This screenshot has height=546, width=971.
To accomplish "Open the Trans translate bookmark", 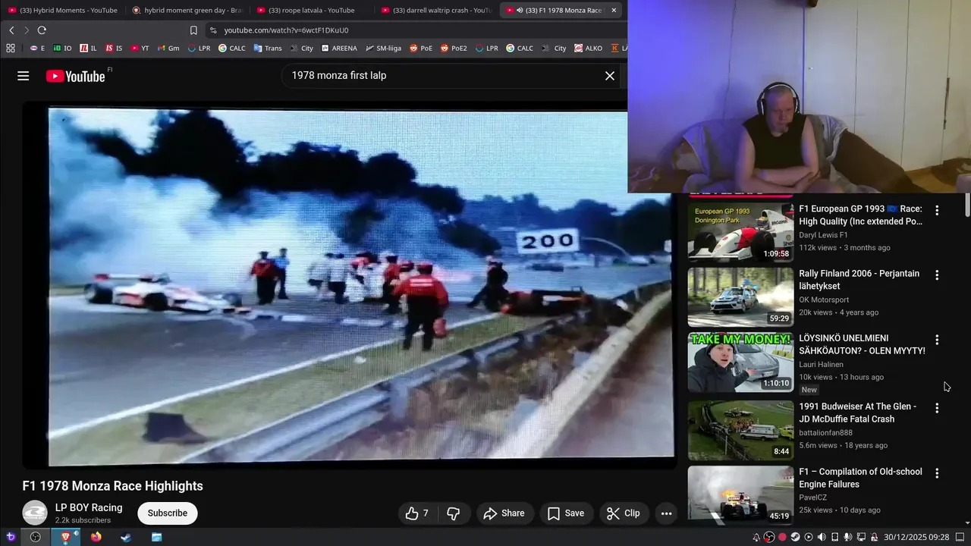I will [268, 48].
